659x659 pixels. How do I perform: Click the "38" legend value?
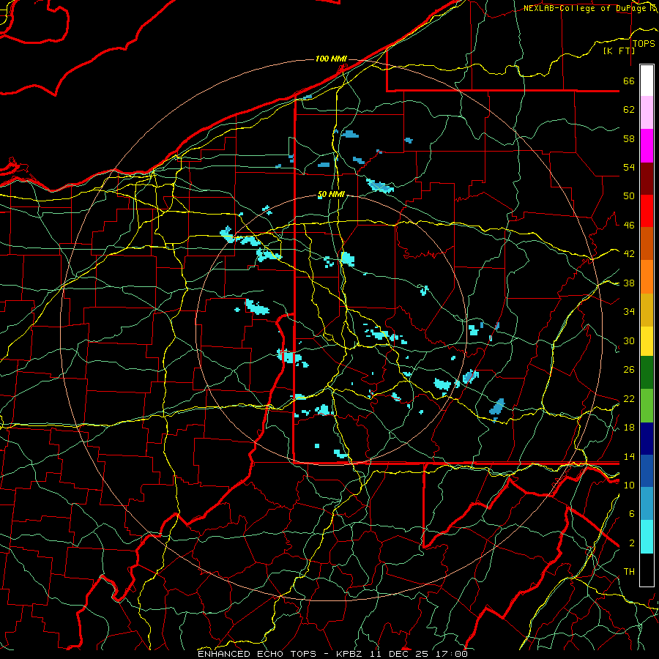(629, 283)
